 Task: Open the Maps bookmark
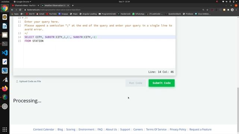point(74,14)
